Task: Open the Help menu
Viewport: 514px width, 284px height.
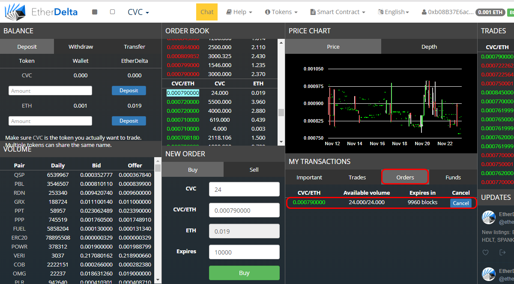Action: pyautogui.click(x=239, y=12)
